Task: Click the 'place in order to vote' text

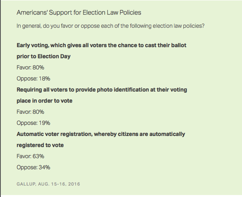Action: click(44, 101)
